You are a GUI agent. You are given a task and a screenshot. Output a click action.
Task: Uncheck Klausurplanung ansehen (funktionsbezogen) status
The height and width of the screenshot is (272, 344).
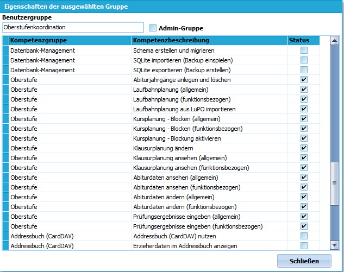[304, 168]
